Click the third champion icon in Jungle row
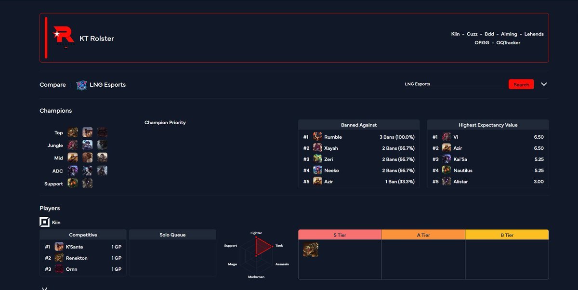Viewport: 578px width, 290px height. (102, 145)
